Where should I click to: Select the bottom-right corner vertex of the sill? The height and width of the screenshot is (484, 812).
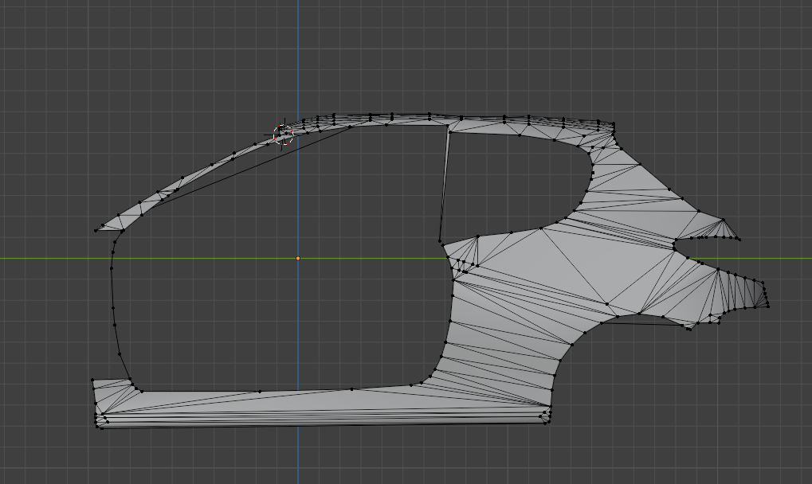pos(545,423)
